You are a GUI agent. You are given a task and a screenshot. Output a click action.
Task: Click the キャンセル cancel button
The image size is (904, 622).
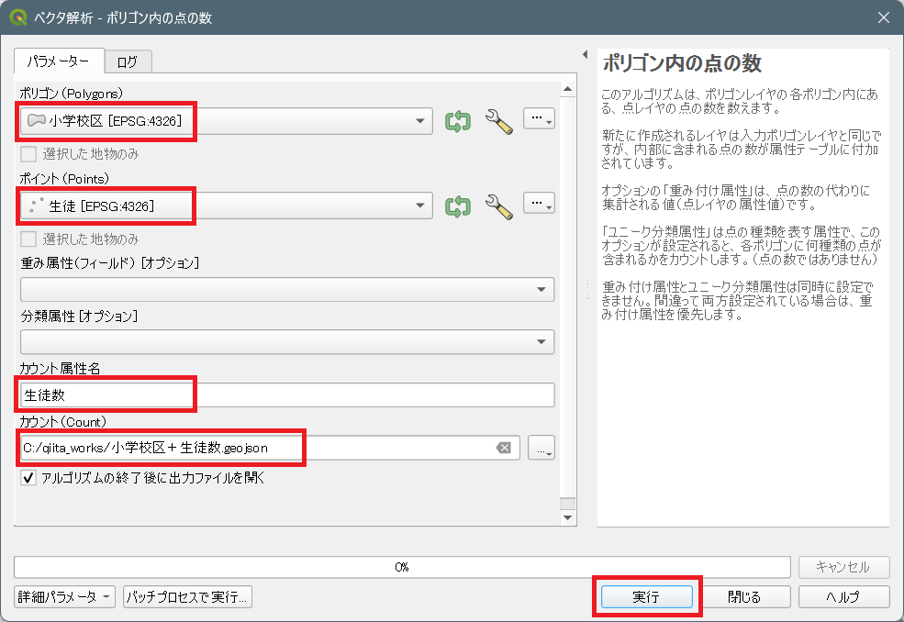click(x=843, y=567)
